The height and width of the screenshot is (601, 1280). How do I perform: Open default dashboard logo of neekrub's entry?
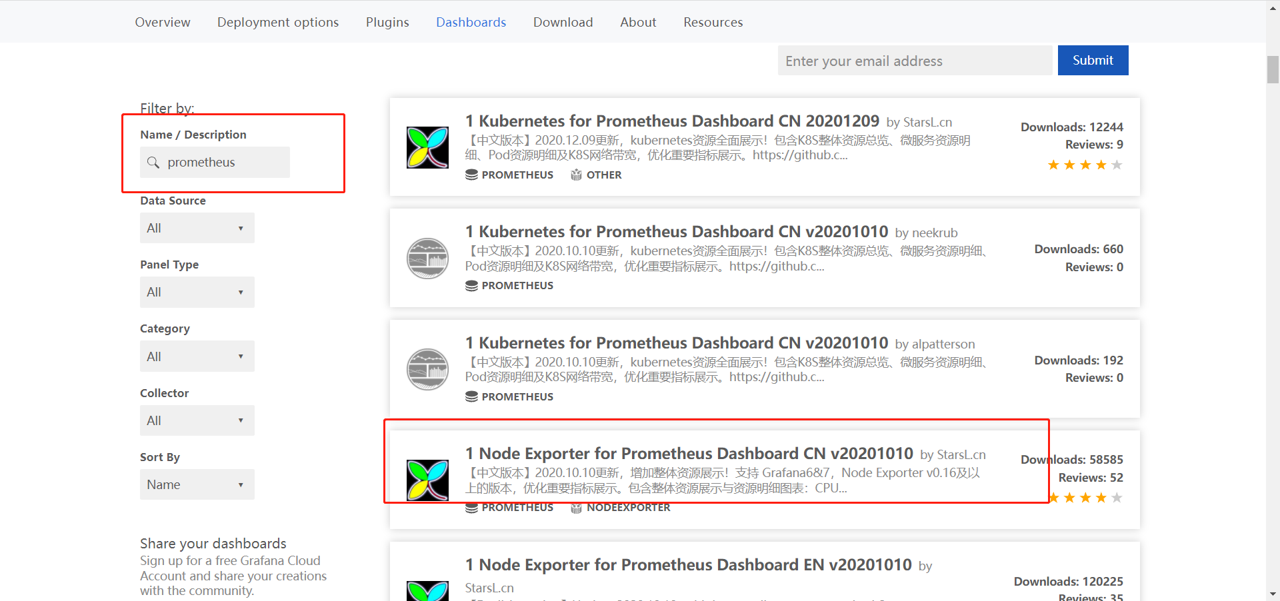coord(427,259)
